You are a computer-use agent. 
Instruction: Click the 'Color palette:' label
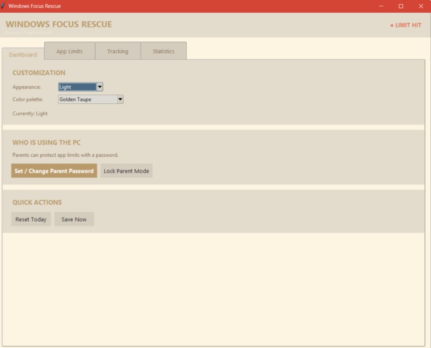(27, 100)
